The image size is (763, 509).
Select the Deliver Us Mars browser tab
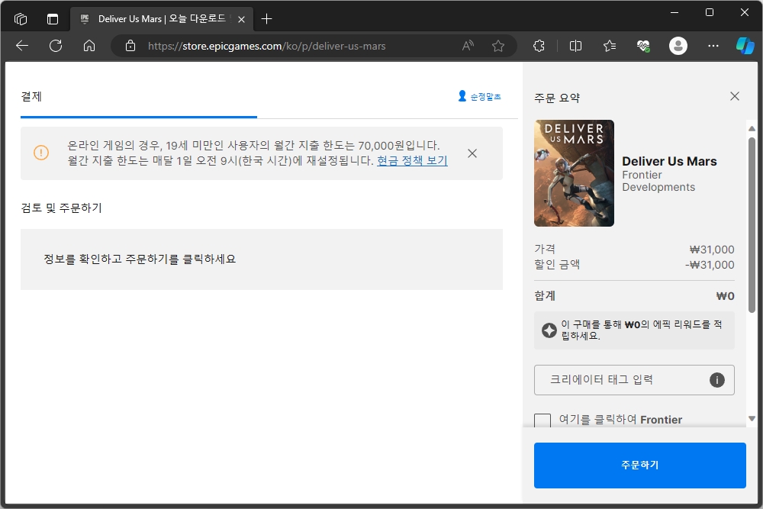[162, 19]
